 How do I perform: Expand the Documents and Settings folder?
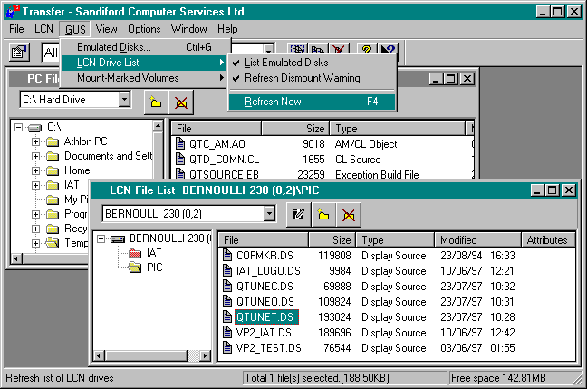click(x=35, y=156)
